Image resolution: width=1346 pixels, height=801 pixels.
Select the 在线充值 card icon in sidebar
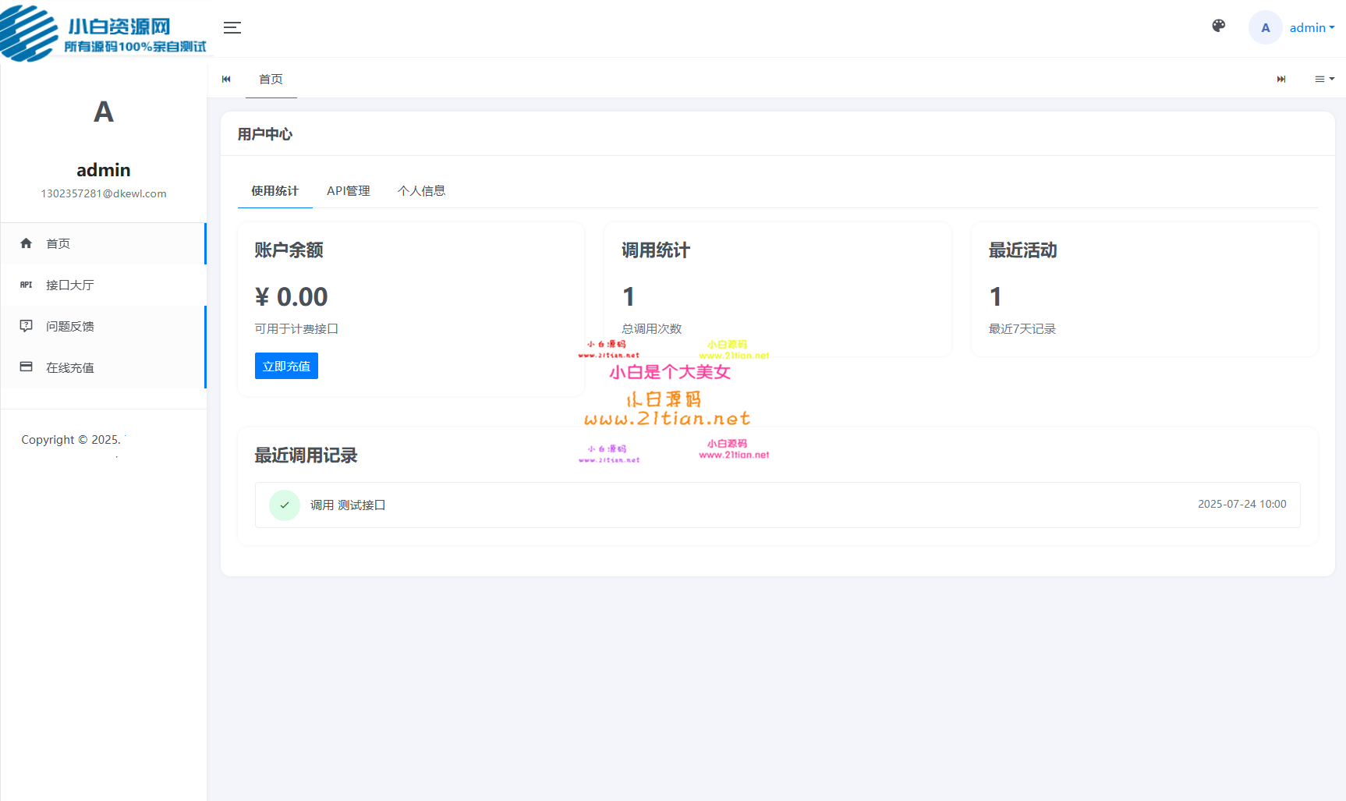click(26, 367)
